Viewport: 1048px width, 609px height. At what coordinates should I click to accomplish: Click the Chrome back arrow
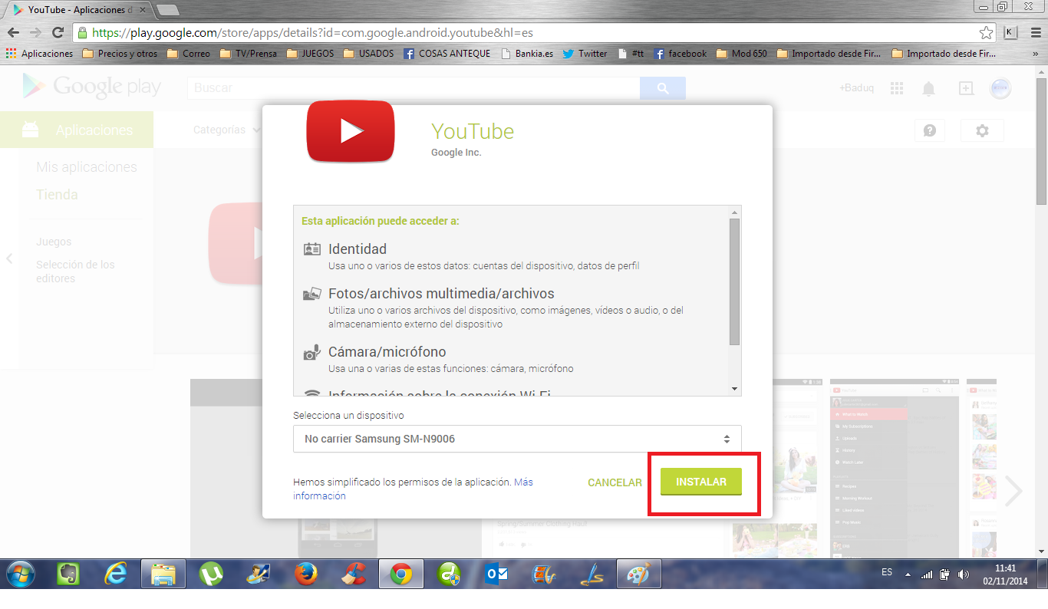[13, 33]
